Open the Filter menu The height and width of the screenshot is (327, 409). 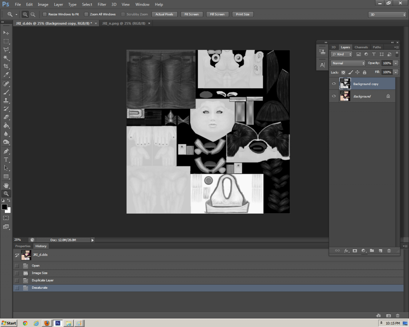(x=102, y=4)
